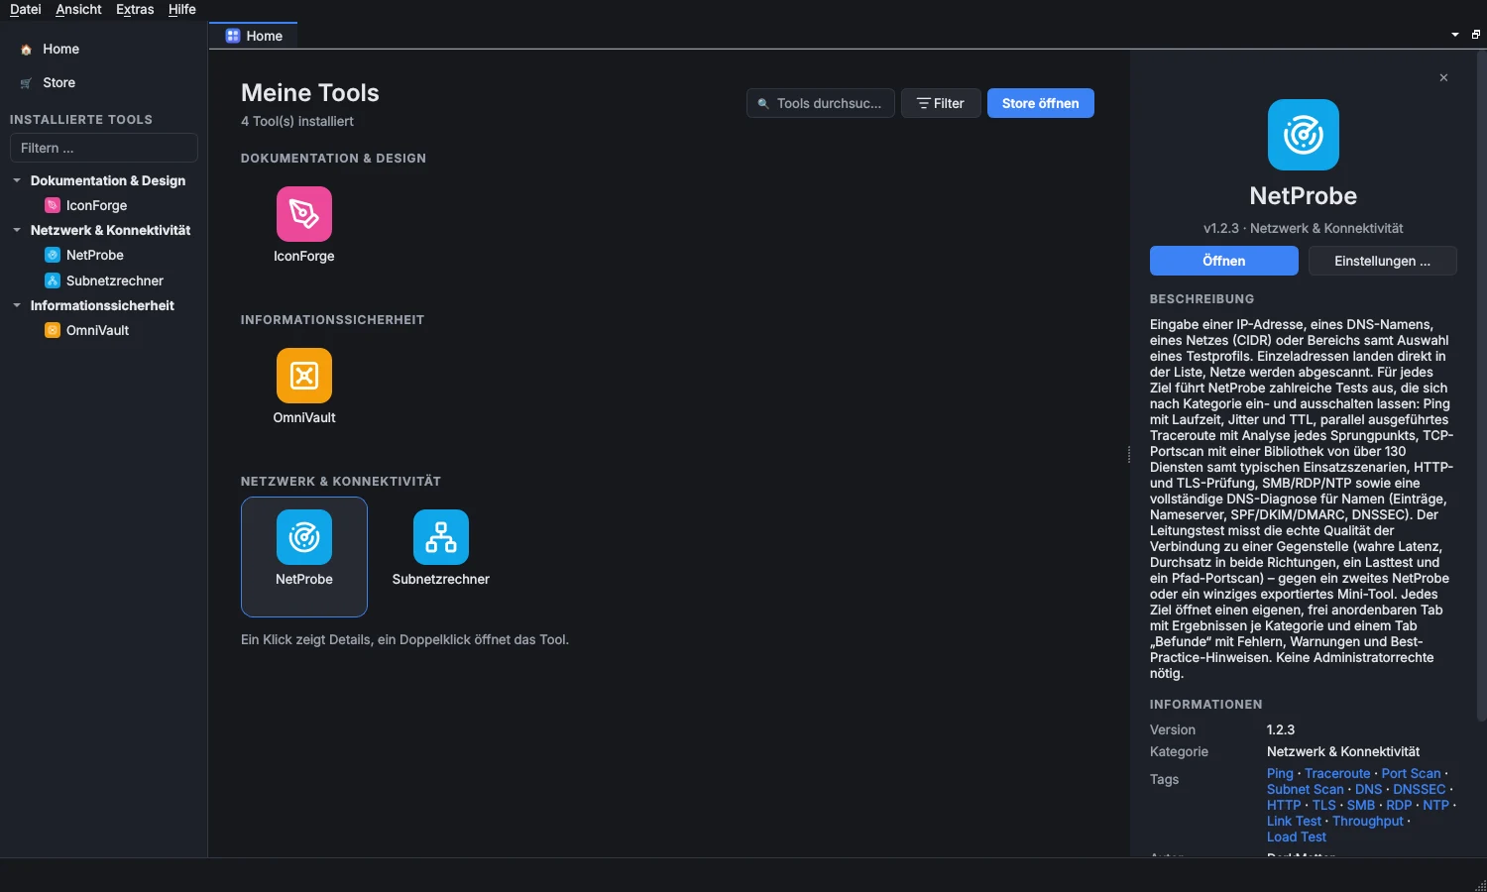This screenshot has height=892, width=1487.
Task: Click the Port Scan tag link
Action: click(1412, 773)
